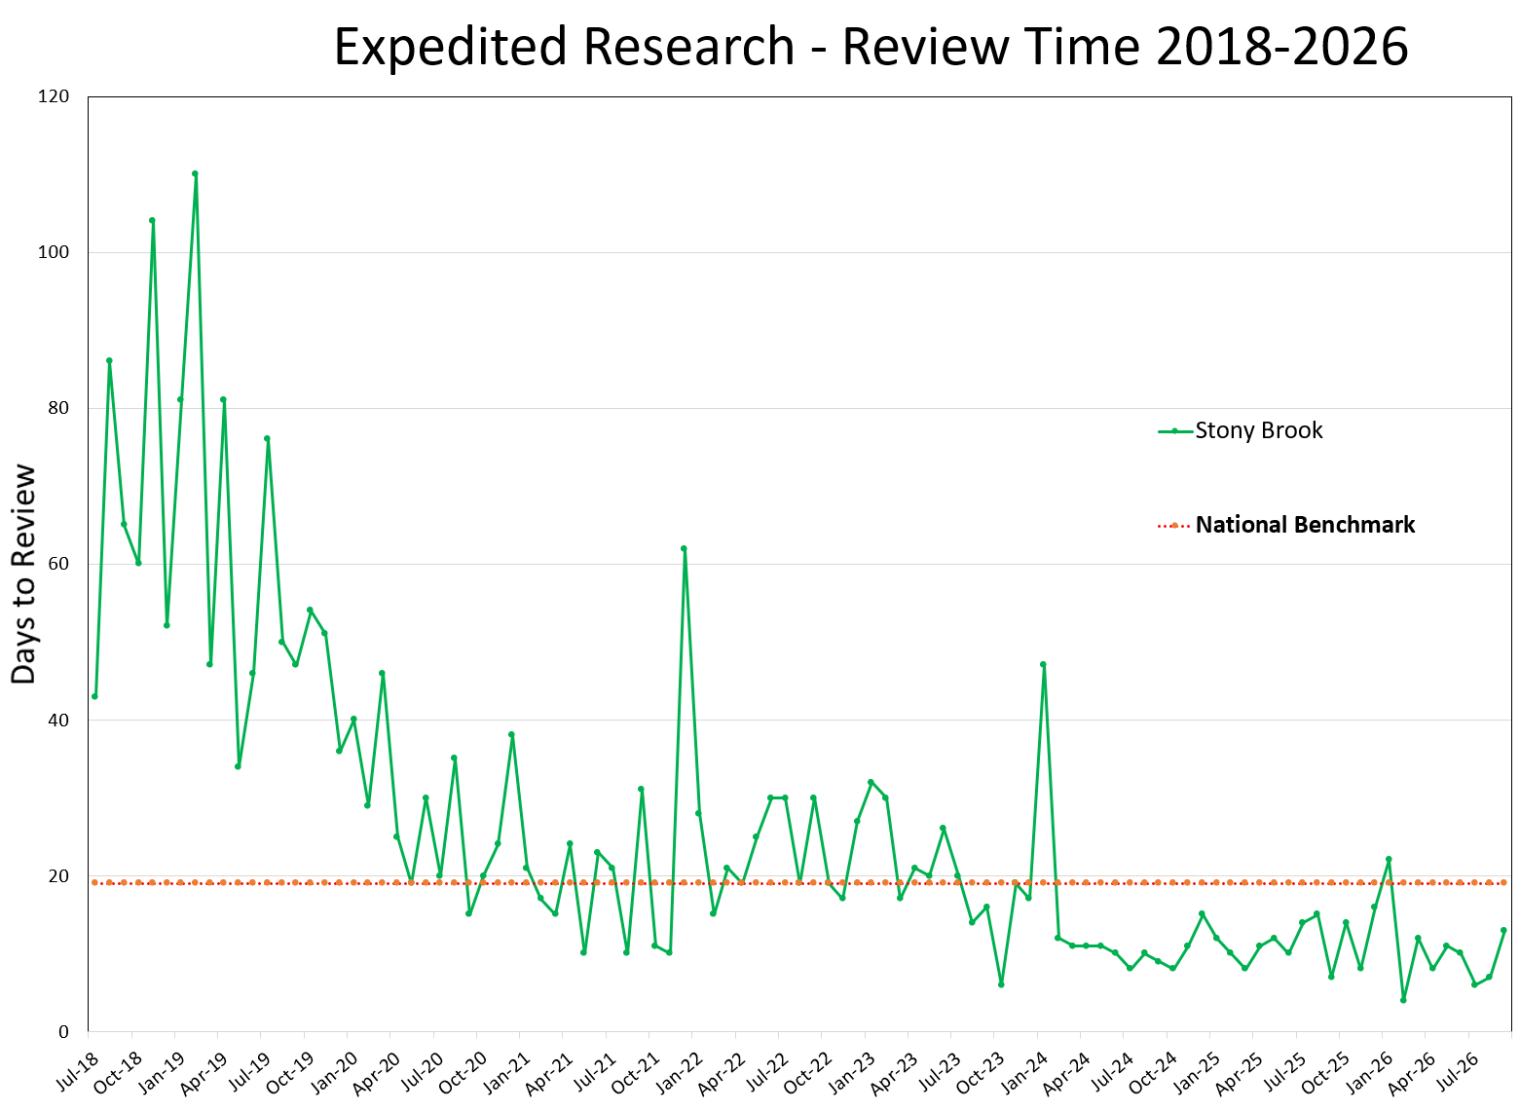Select the "0" y-axis tick label
This screenshot has height=1111, width=1520.
click(x=64, y=1032)
